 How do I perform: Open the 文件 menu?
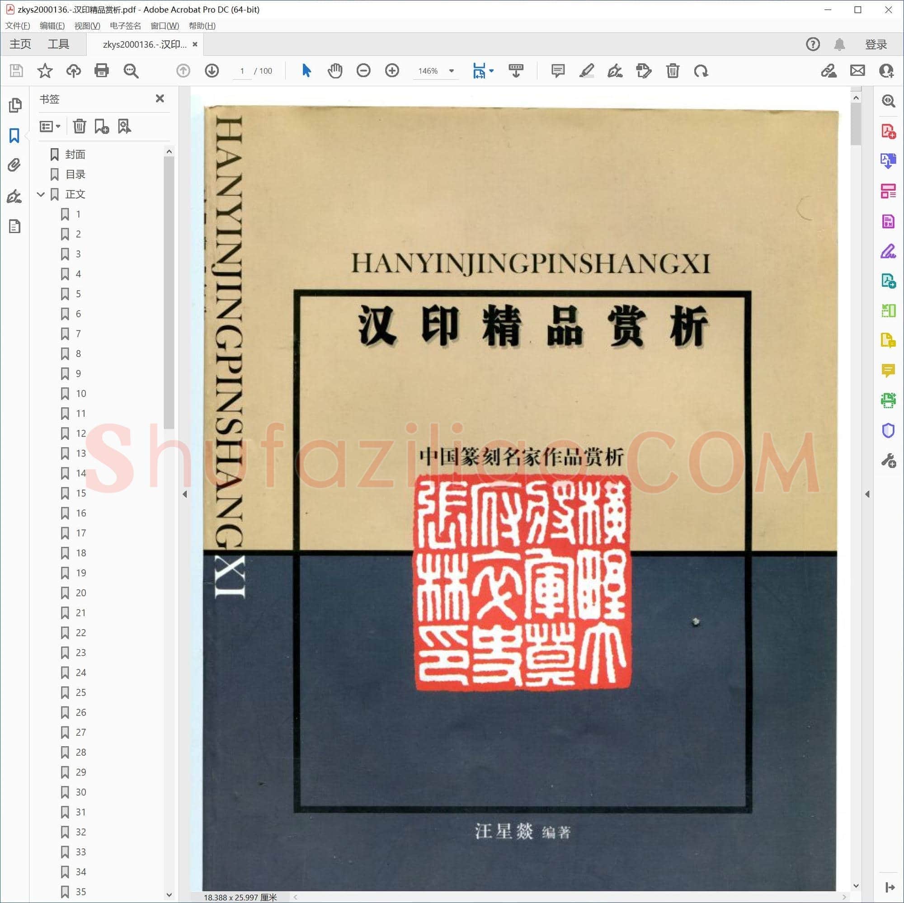[x=18, y=26]
